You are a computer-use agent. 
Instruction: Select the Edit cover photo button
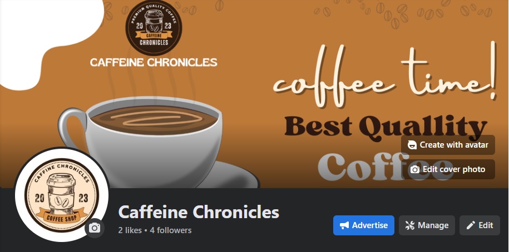[448, 169]
